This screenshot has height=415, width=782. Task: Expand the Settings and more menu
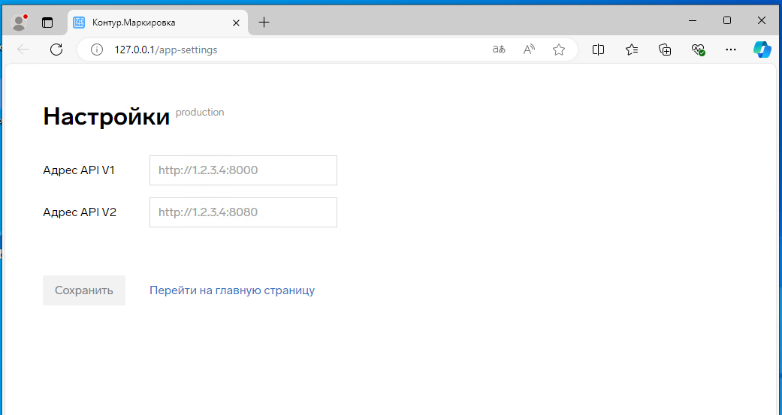click(x=730, y=50)
